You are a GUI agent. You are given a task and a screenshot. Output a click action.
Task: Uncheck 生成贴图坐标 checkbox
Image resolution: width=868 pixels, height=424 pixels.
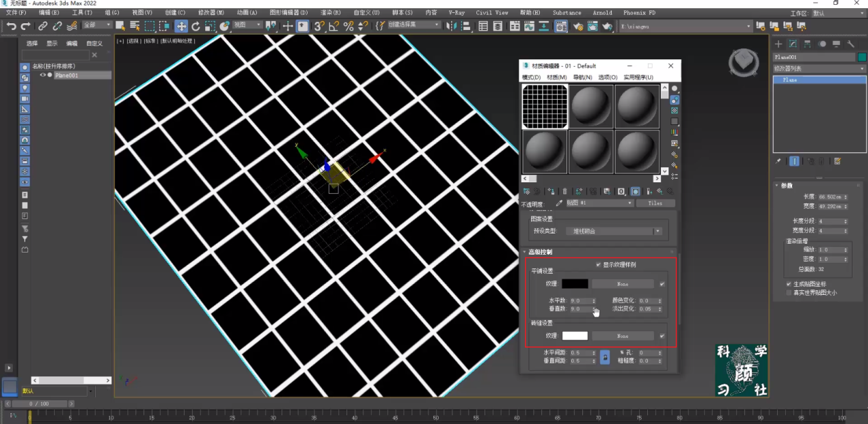[x=789, y=284]
